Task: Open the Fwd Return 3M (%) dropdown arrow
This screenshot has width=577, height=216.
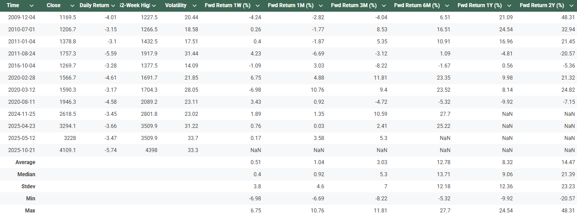Action: (383, 6)
